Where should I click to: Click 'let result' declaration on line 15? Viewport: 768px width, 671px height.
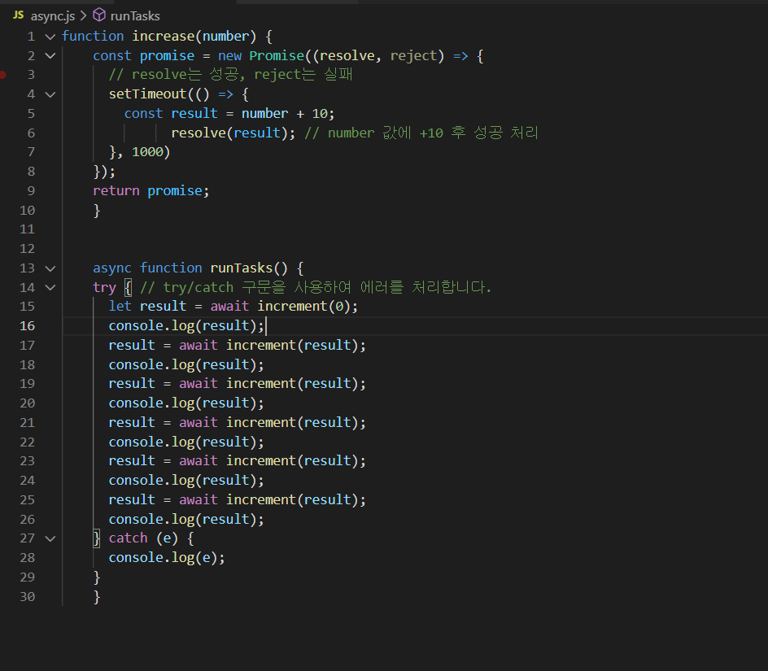click(x=147, y=307)
